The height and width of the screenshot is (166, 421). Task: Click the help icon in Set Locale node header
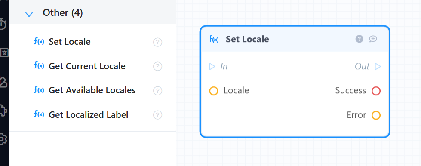[x=359, y=39]
